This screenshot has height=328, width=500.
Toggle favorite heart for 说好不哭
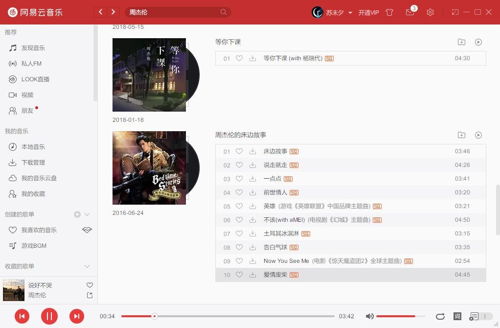point(90,285)
